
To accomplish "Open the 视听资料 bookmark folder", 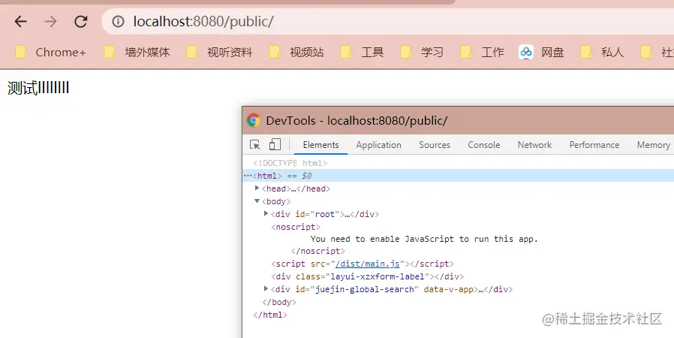I will pos(219,53).
